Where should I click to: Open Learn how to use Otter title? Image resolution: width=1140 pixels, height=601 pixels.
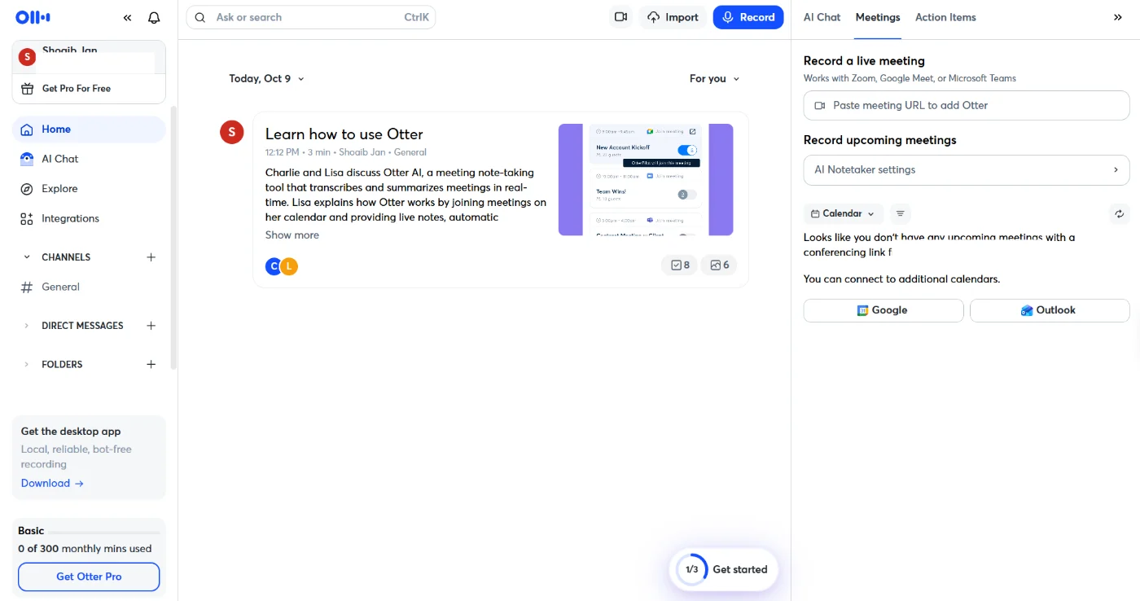[344, 134]
